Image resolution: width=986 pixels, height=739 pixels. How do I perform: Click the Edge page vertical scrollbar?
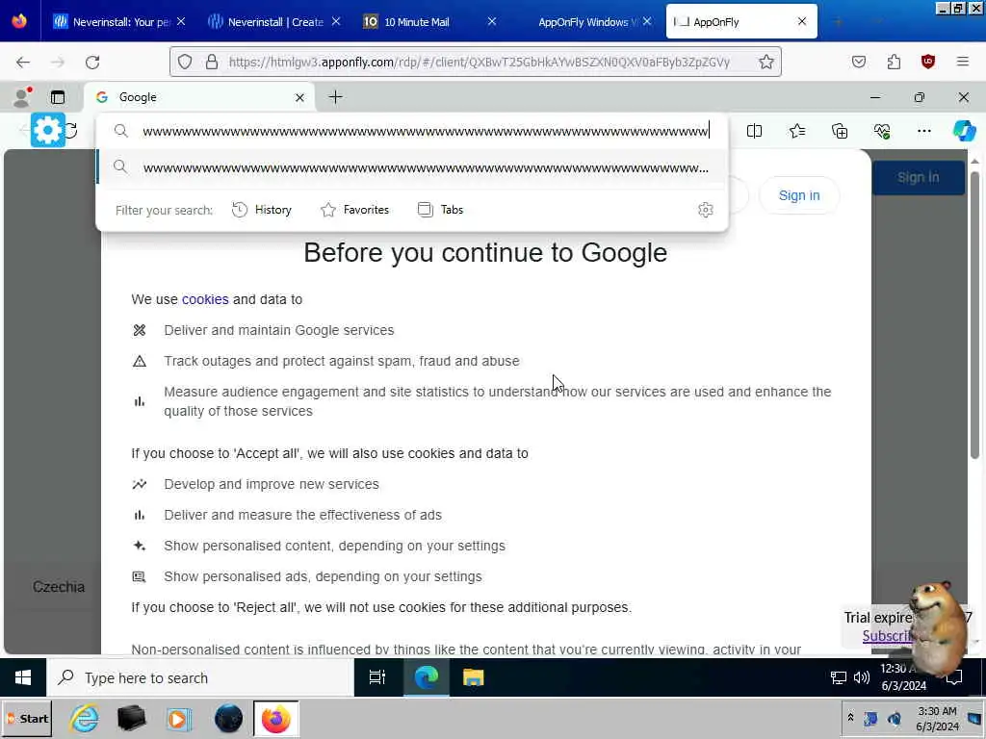pyautogui.click(x=974, y=315)
